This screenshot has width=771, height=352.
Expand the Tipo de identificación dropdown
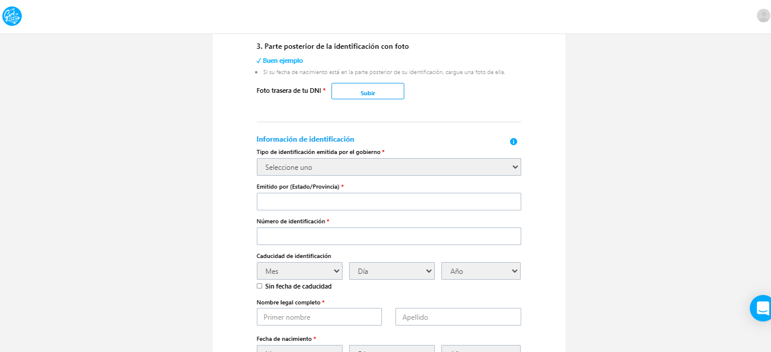(x=388, y=167)
